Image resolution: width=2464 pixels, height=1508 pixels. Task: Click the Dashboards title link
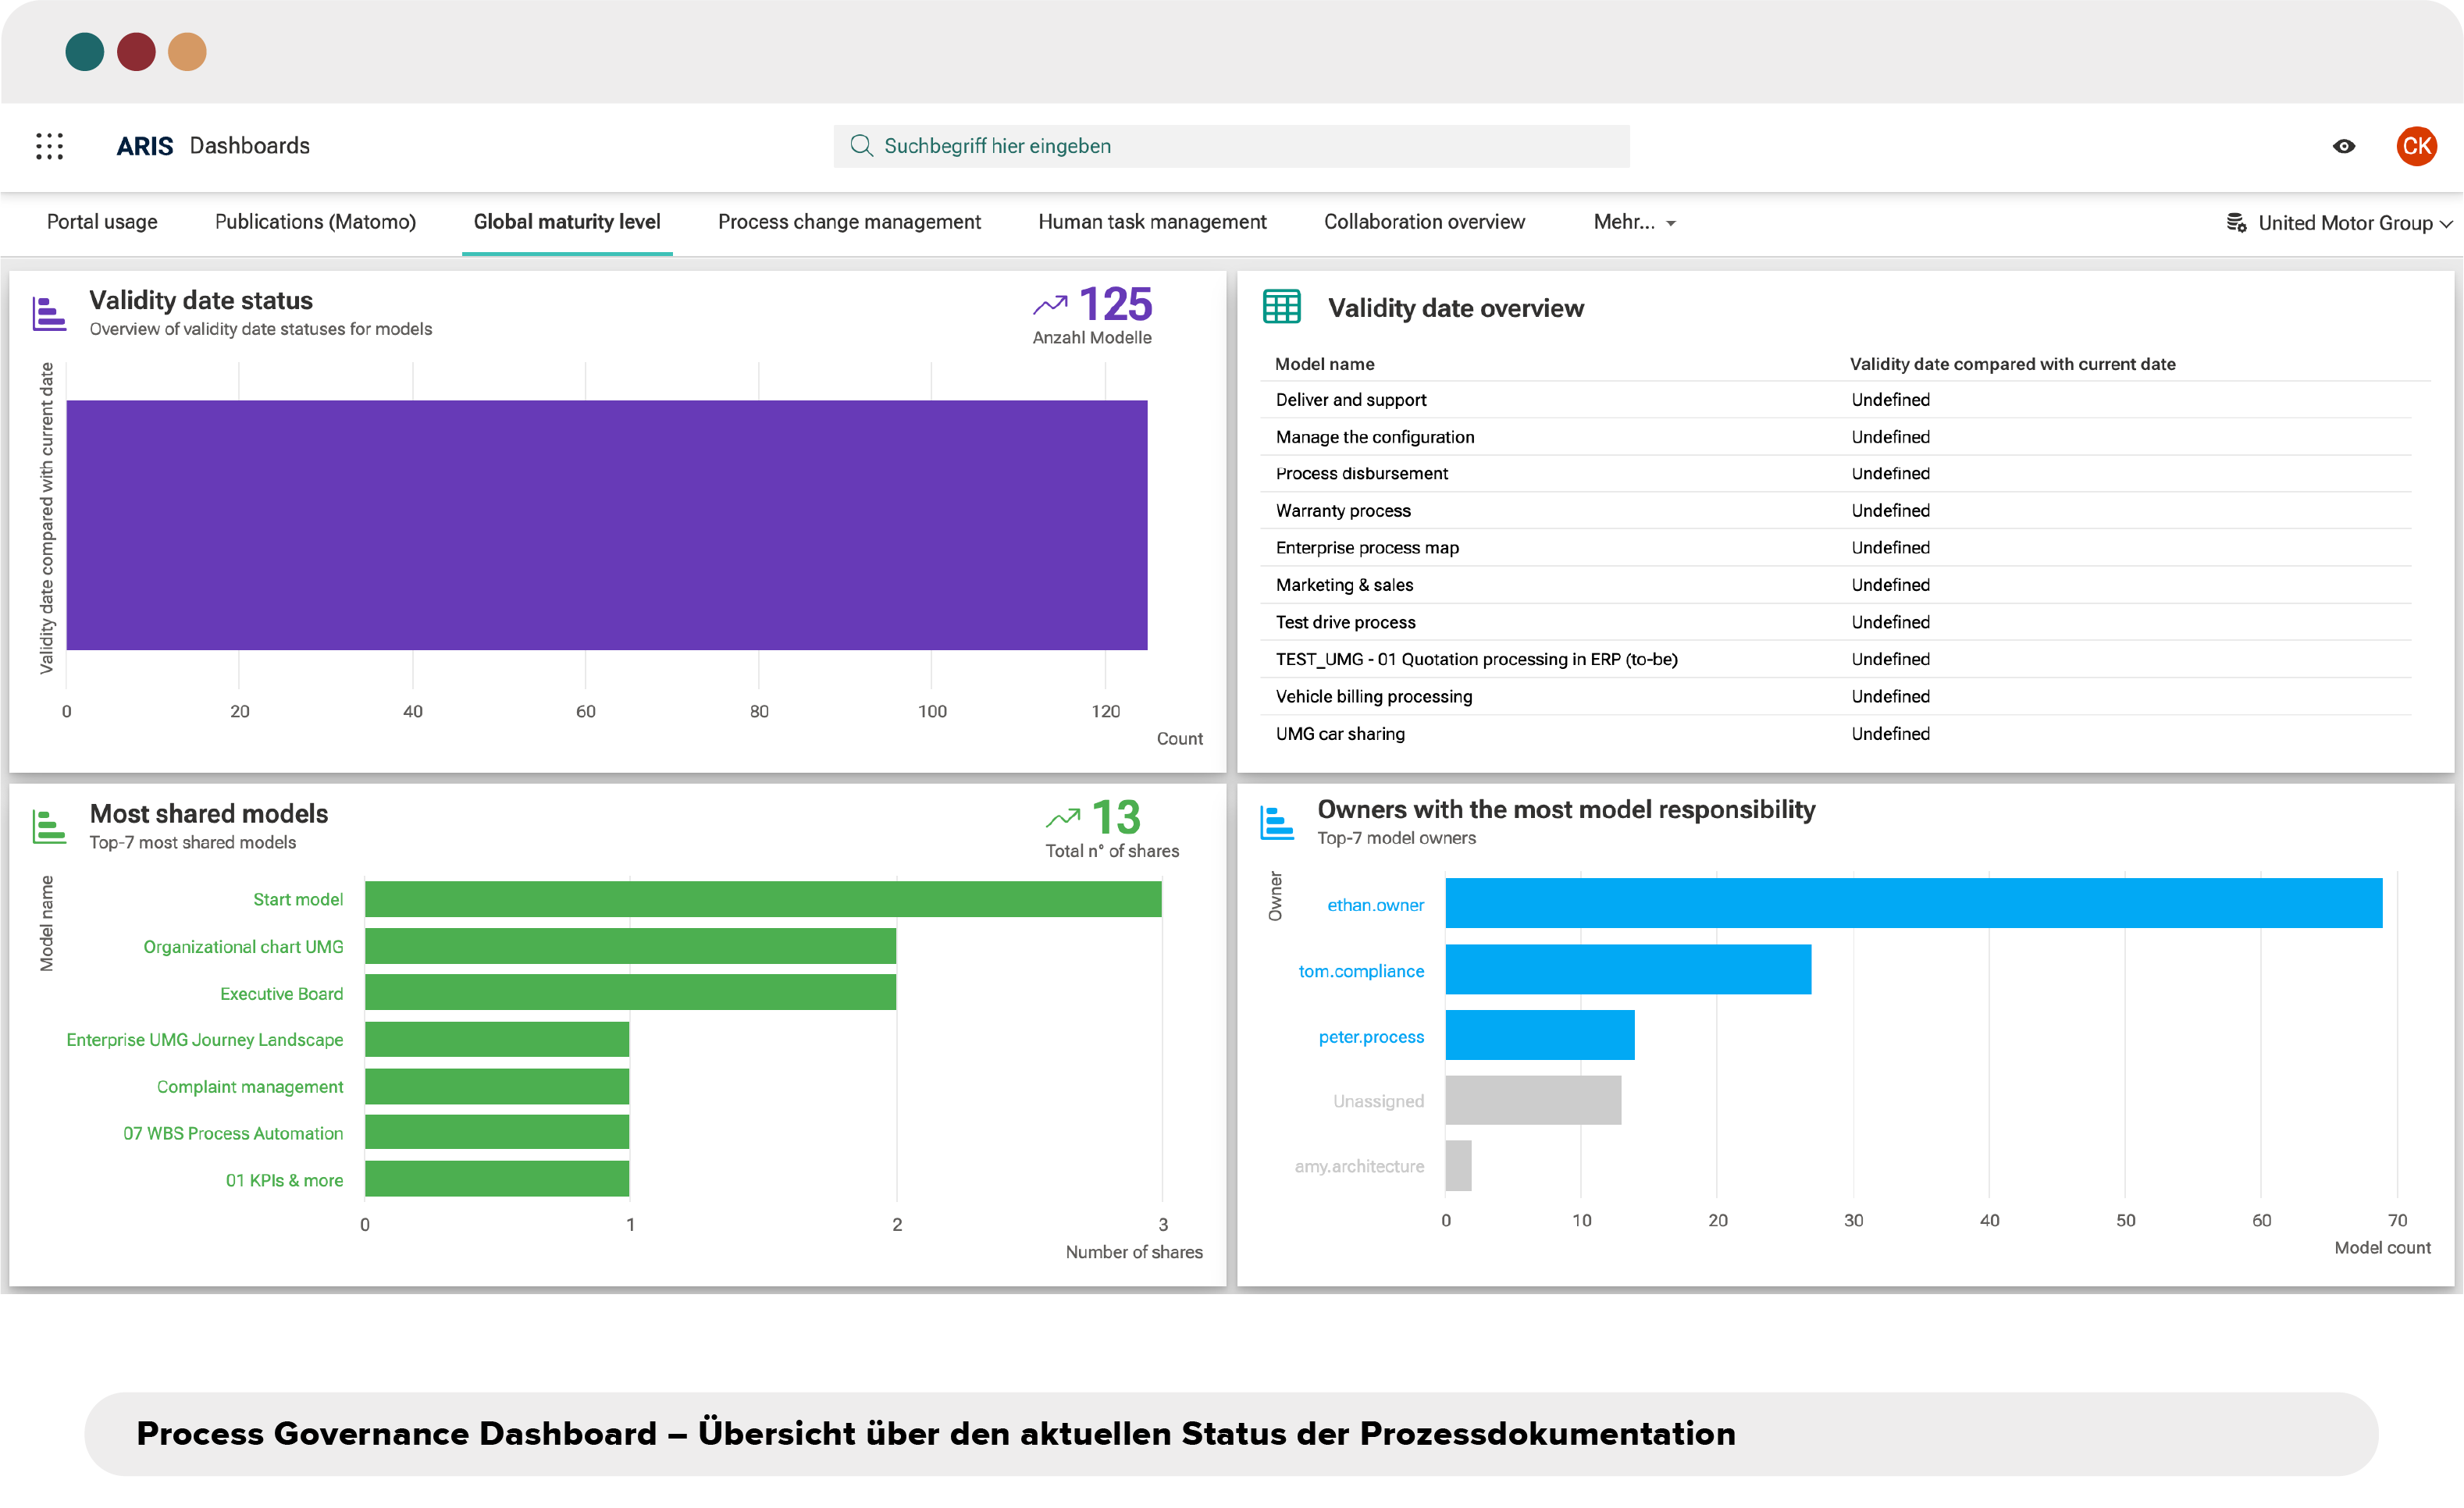pyautogui.click(x=250, y=146)
